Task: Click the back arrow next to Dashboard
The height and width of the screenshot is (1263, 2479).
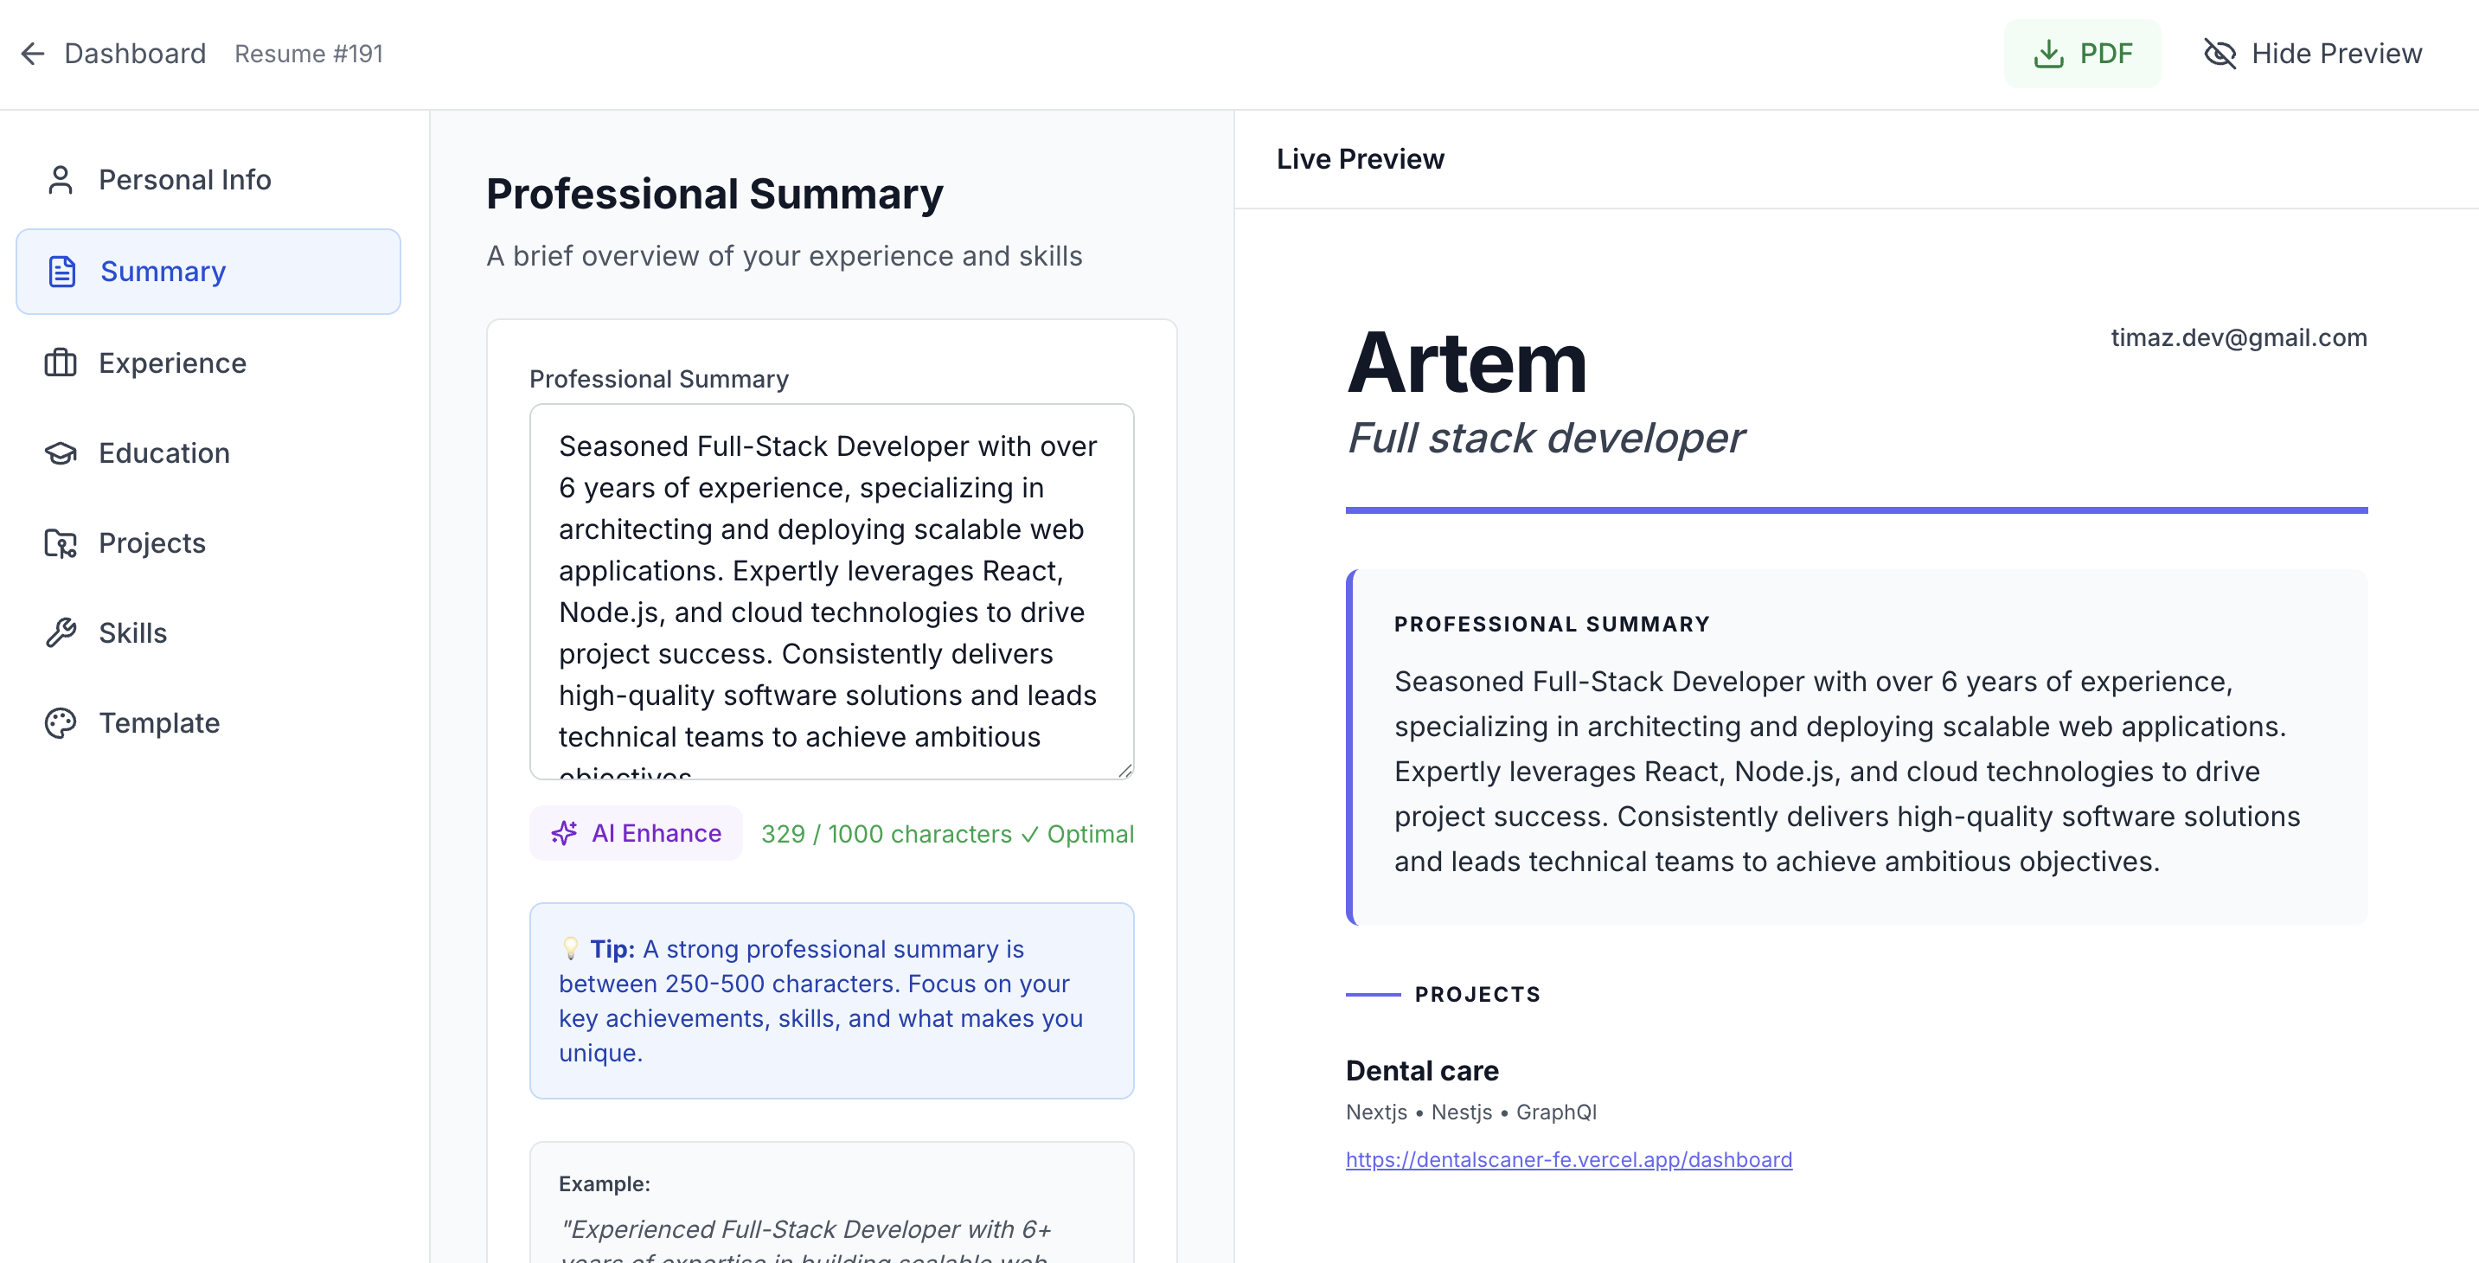Action: pos(33,53)
